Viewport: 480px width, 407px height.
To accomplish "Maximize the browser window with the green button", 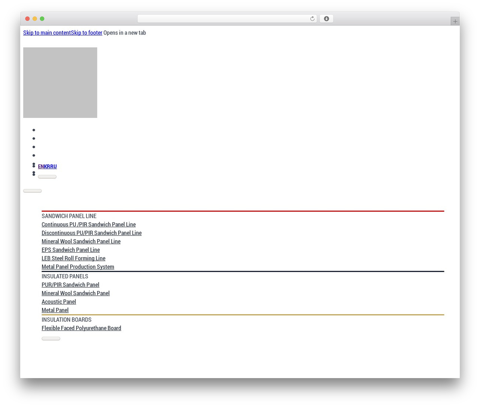I will click(42, 19).
